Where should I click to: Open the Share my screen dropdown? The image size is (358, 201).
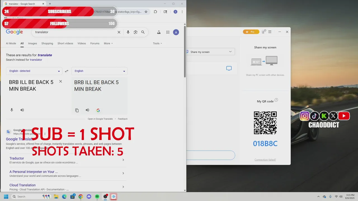pos(211,52)
